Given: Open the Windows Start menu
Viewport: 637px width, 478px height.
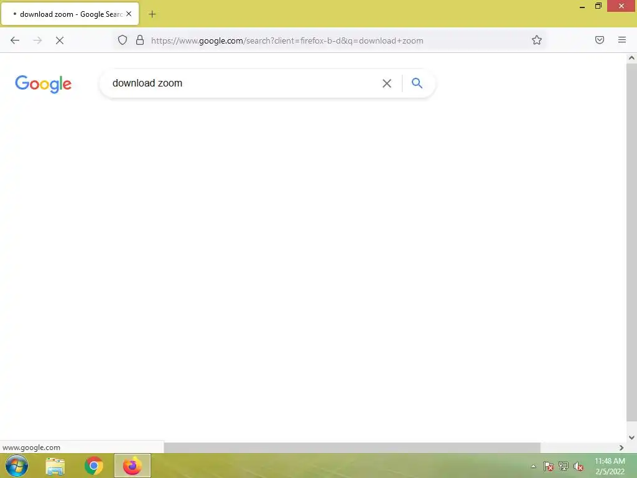Looking at the screenshot, I should tap(17, 466).
